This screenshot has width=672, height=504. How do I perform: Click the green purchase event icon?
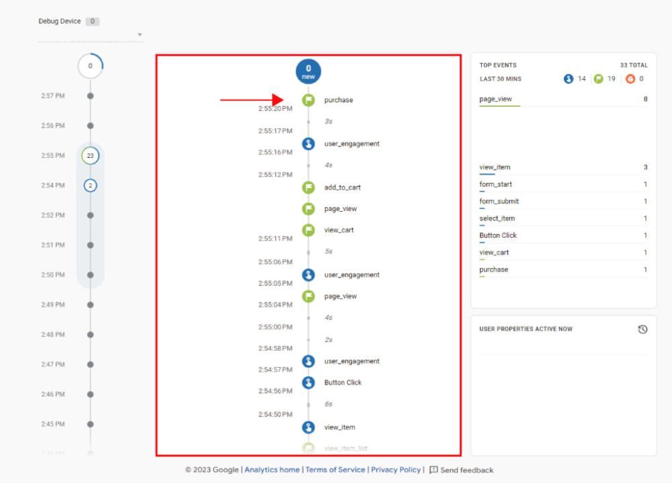(x=308, y=99)
